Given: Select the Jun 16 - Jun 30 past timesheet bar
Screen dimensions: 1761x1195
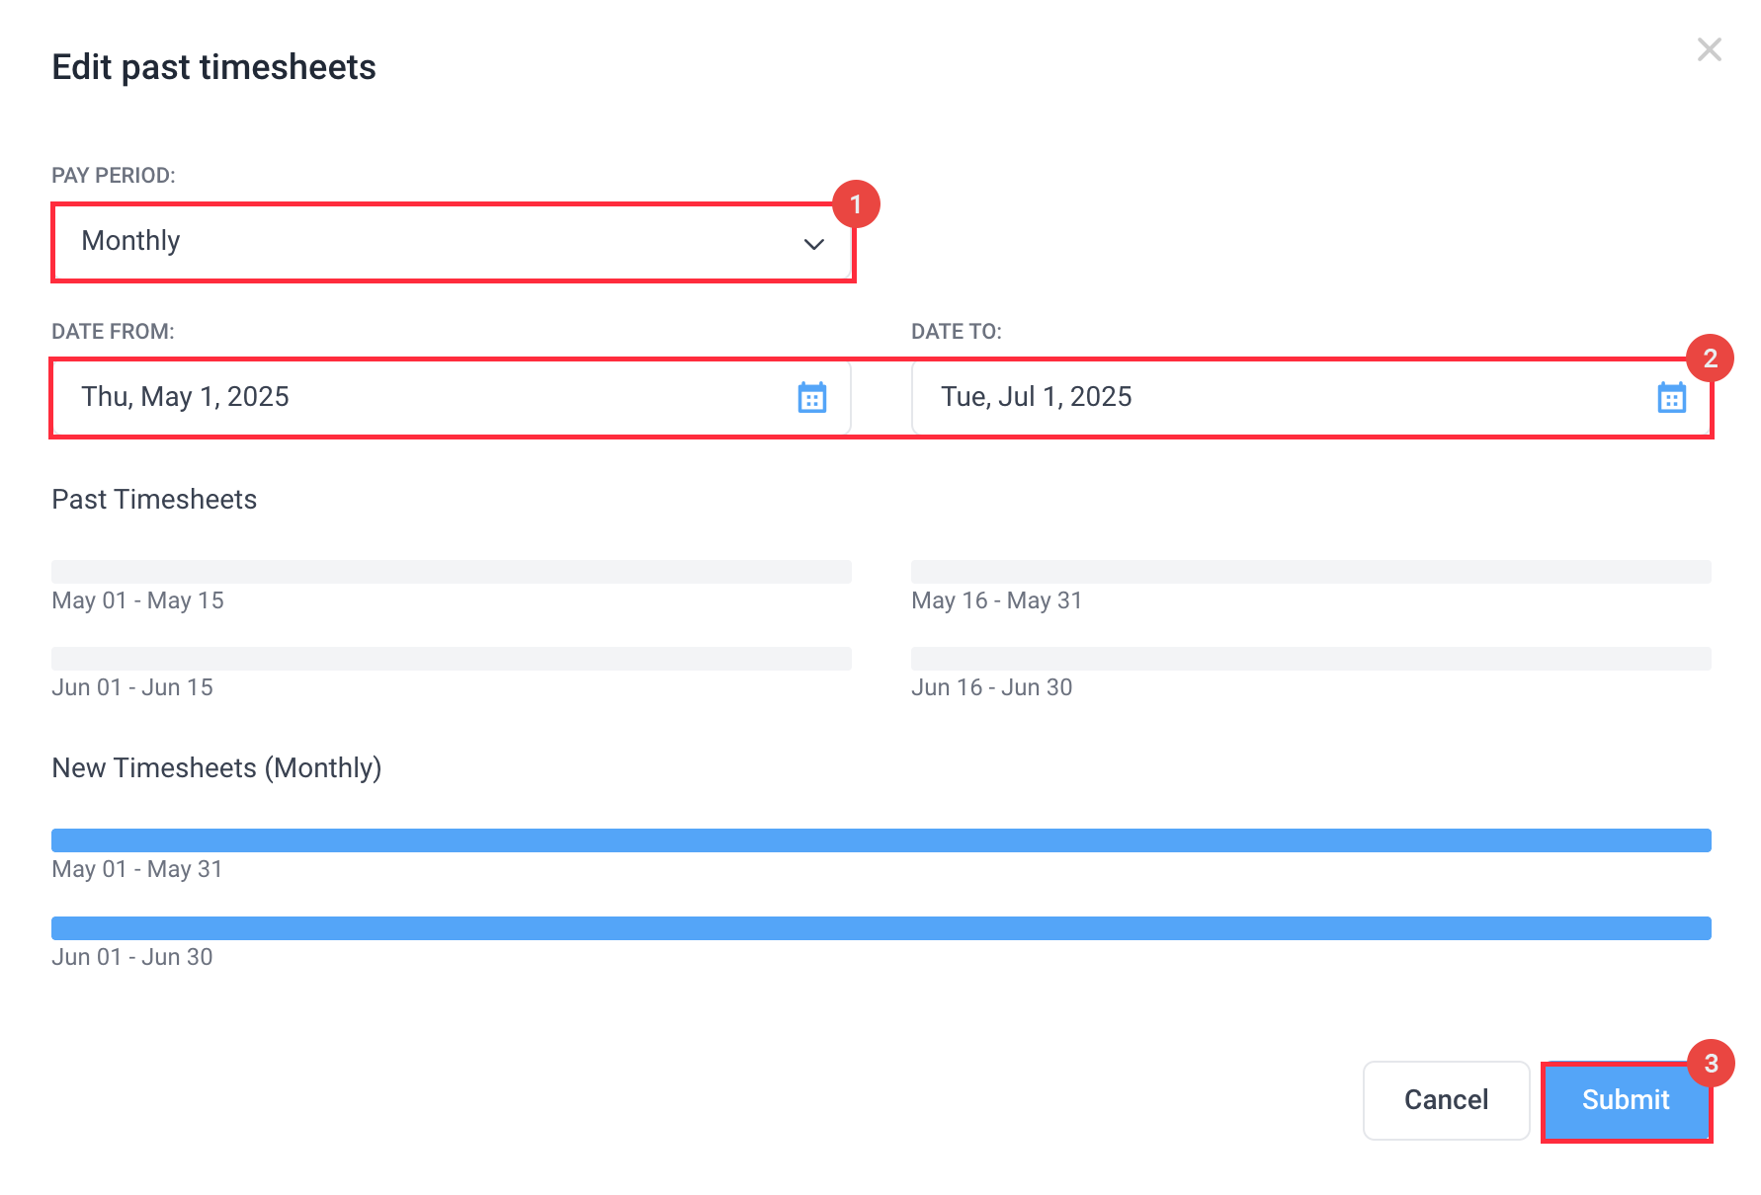Looking at the screenshot, I should point(1311,659).
